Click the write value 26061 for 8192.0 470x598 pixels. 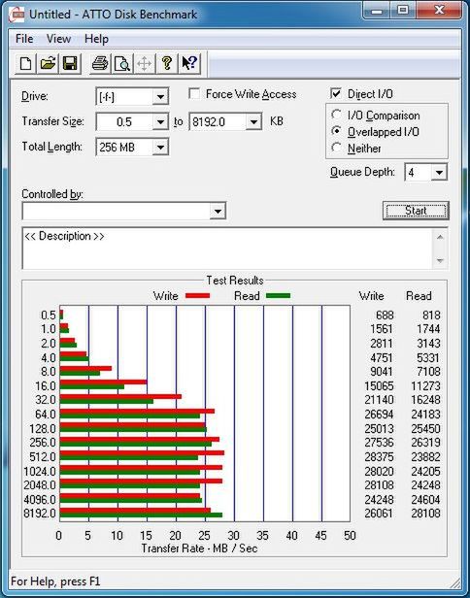click(379, 514)
